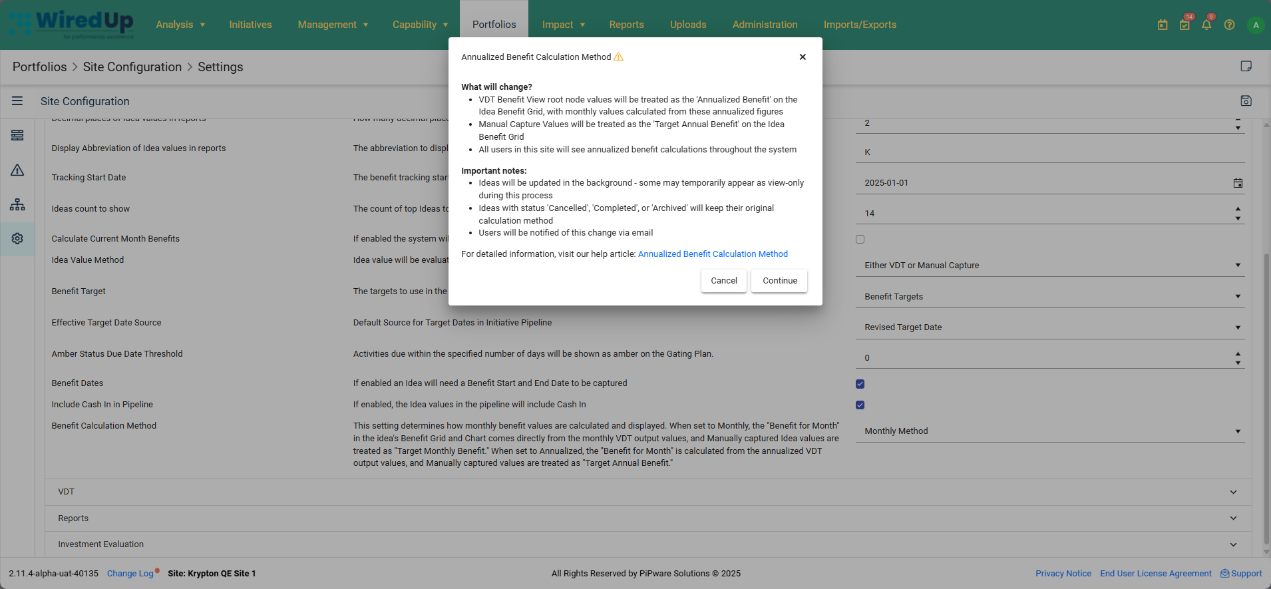Open the Privacy Notice link
The height and width of the screenshot is (589, 1271).
1063,574
